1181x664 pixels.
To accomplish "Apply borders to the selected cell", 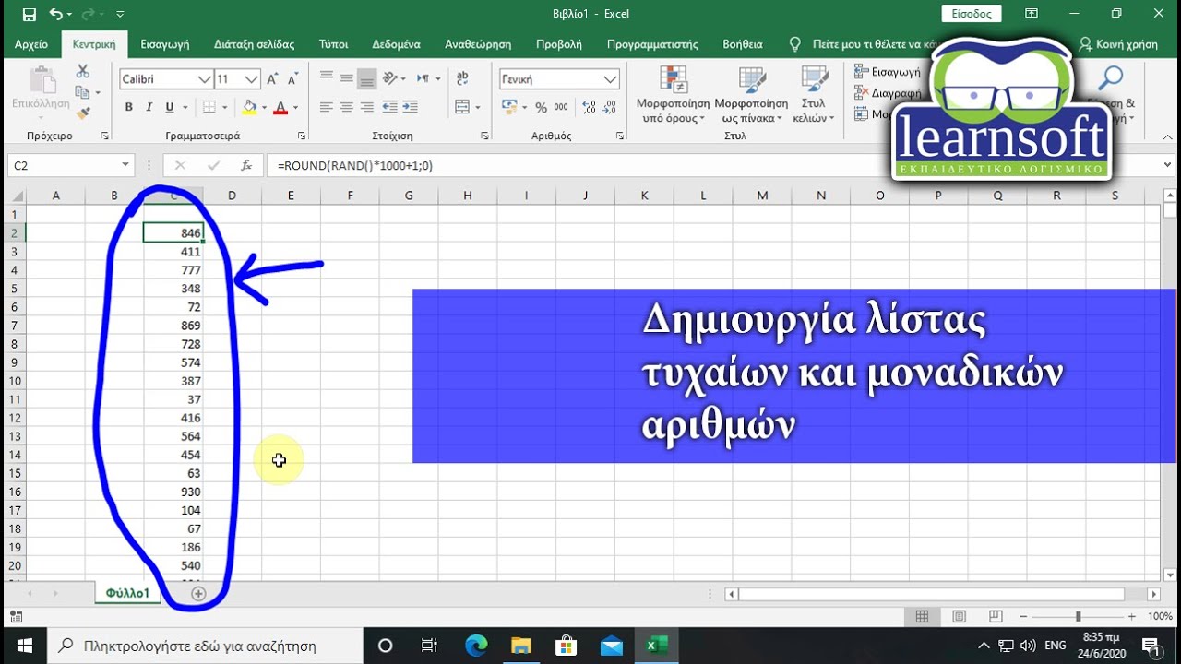I will click(209, 107).
